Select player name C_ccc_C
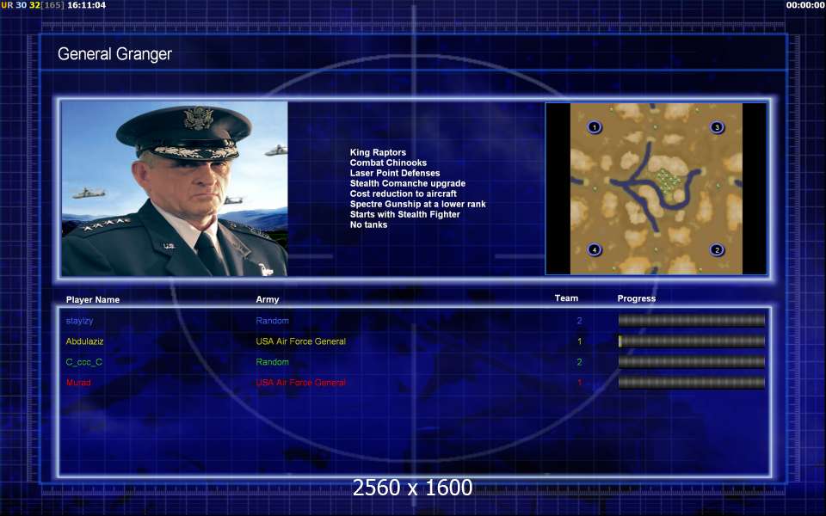 tap(83, 362)
